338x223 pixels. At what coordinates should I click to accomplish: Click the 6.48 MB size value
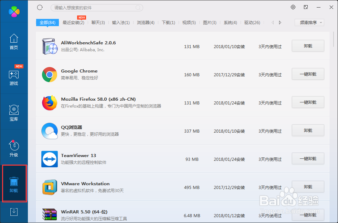192,216
